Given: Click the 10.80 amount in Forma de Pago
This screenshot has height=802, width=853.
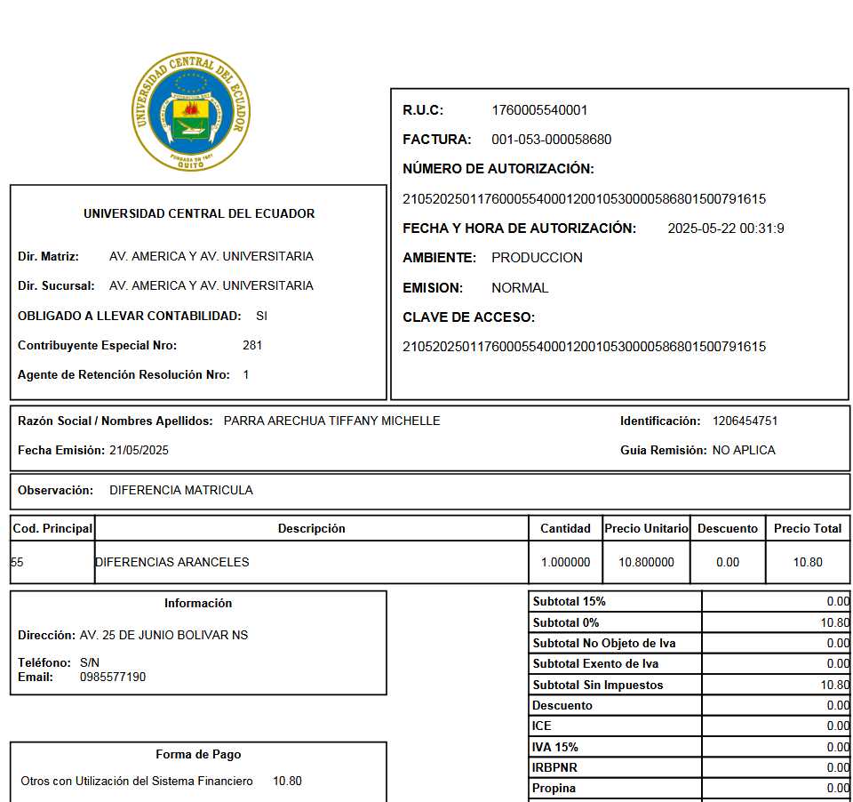Looking at the screenshot, I should pyautogui.click(x=287, y=781).
